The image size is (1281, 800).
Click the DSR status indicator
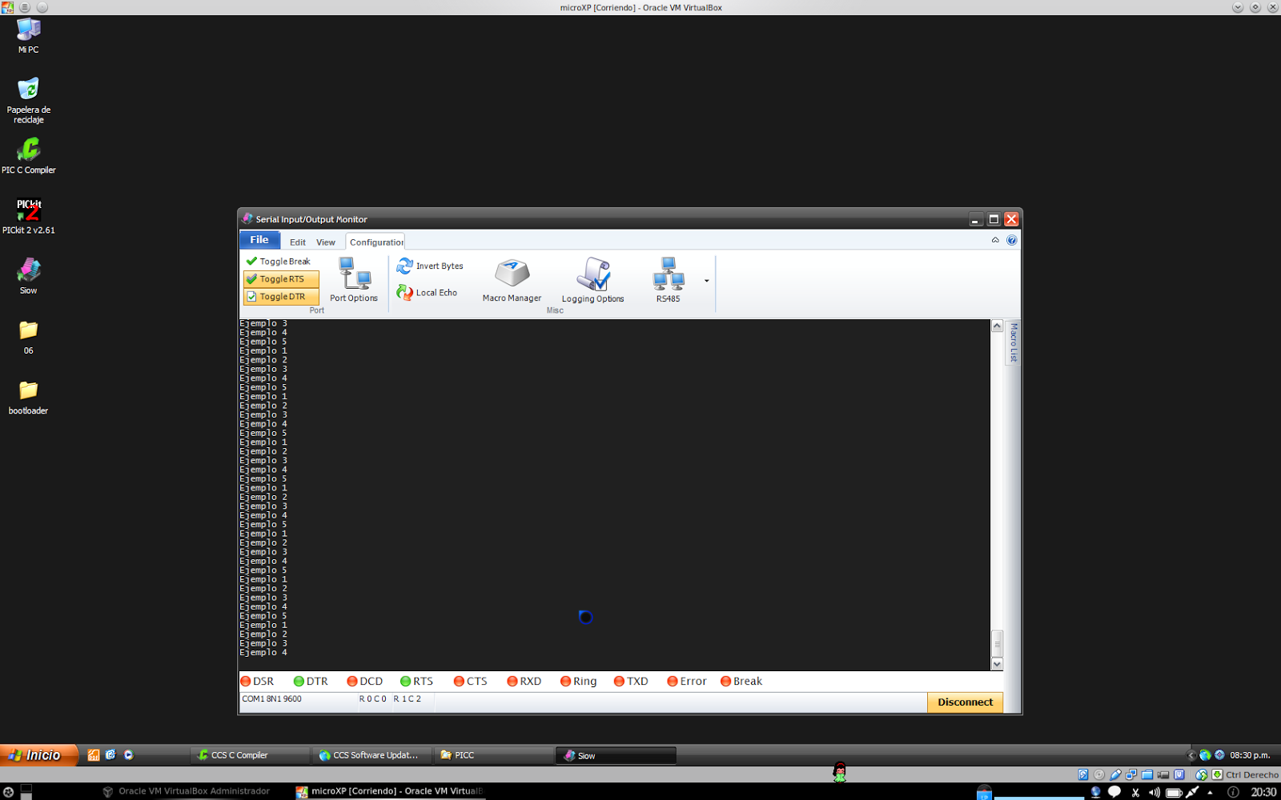click(257, 682)
